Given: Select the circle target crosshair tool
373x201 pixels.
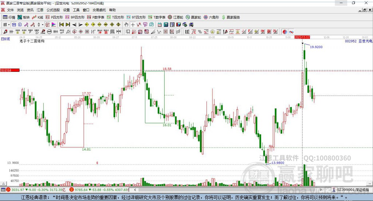Looking at the screenshot, I should tap(74, 32).
